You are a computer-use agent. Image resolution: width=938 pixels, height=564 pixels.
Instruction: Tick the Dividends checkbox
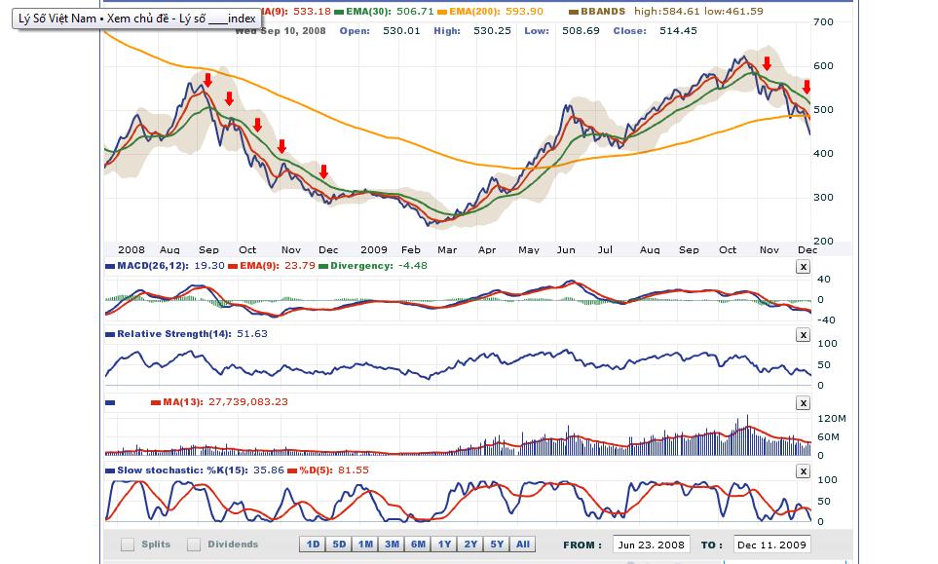[x=194, y=545]
